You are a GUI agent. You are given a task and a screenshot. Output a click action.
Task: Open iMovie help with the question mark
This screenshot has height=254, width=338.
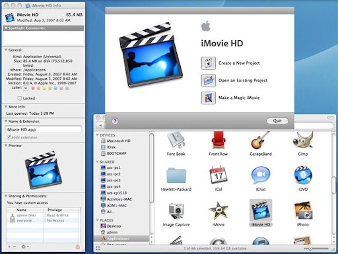tap(115, 121)
